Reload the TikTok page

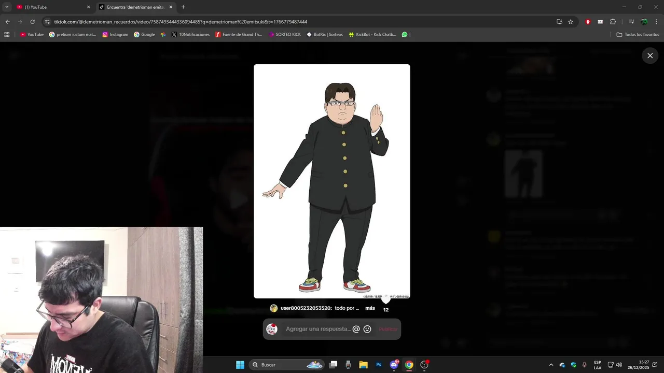tap(32, 22)
